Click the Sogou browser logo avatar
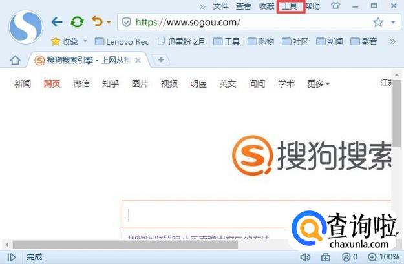This screenshot has width=404, height=264. pyautogui.click(x=26, y=27)
